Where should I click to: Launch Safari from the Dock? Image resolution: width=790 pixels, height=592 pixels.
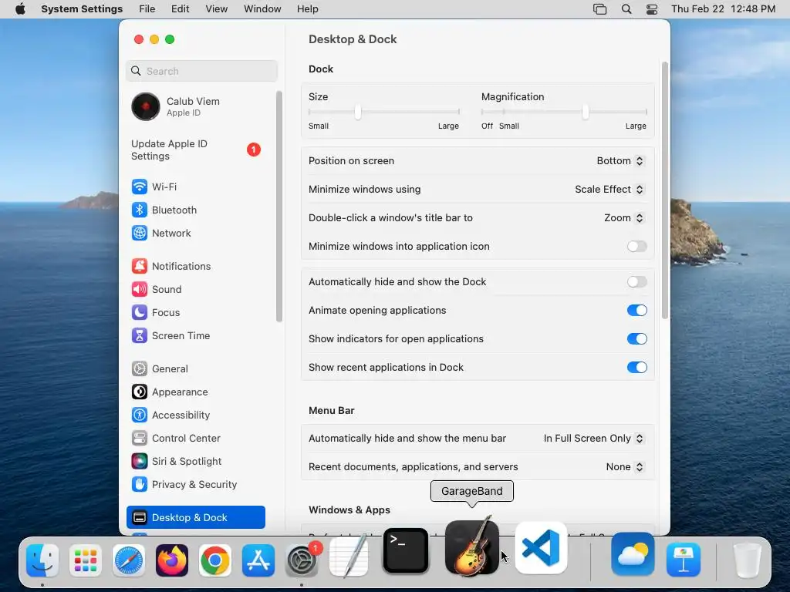click(x=129, y=560)
